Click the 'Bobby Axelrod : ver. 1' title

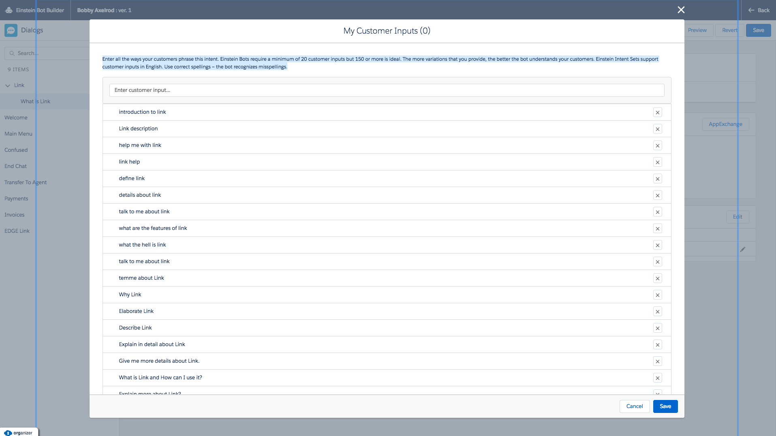[104, 10]
